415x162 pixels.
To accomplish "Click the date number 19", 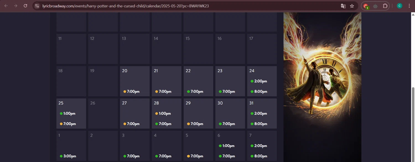I will (x=92, y=71).
